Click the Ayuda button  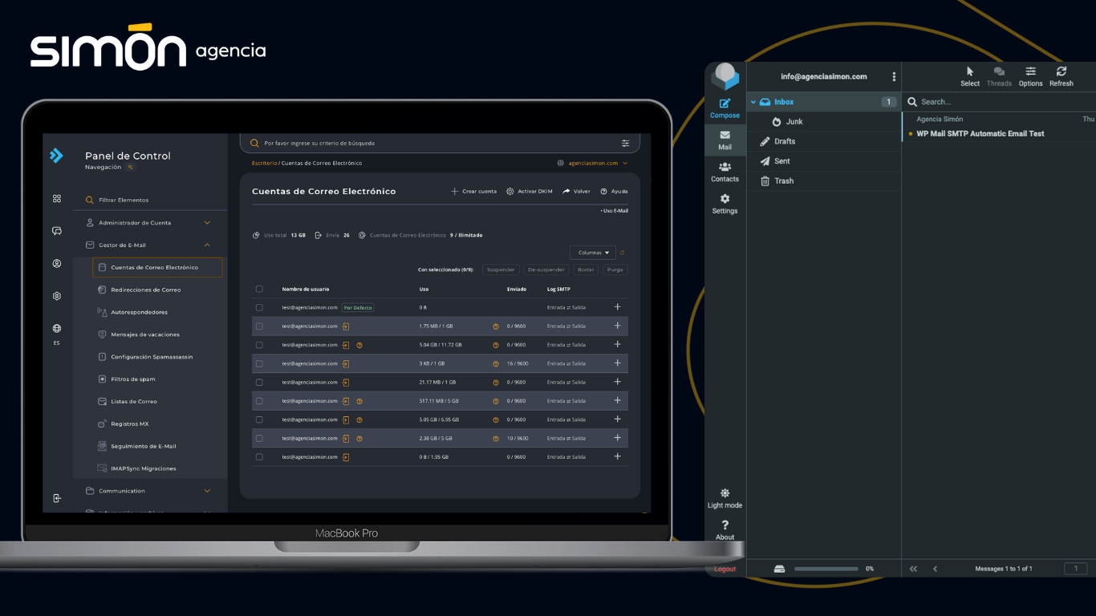click(x=614, y=192)
